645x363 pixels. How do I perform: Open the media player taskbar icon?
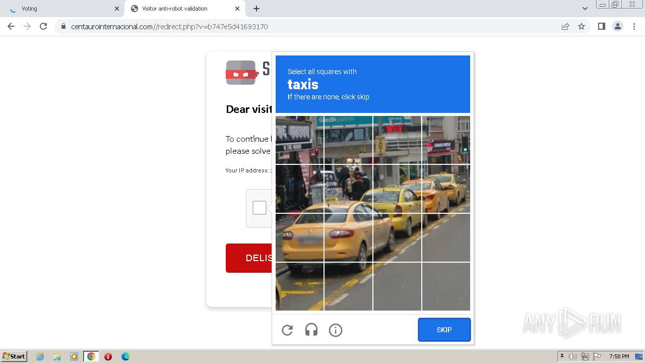point(74,356)
